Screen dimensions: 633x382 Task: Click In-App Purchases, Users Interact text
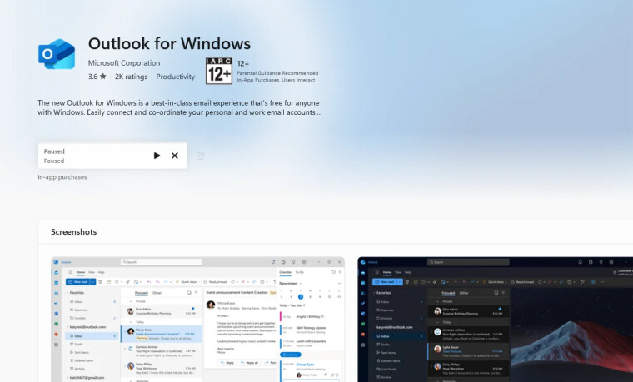(x=276, y=80)
